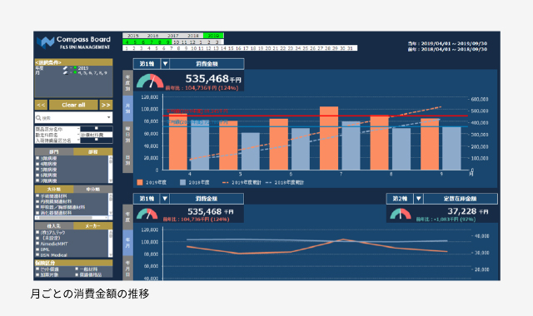Switch to the メーカー tab
Image resolution: width=533 pixels, height=316 pixels.
(93, 225)
